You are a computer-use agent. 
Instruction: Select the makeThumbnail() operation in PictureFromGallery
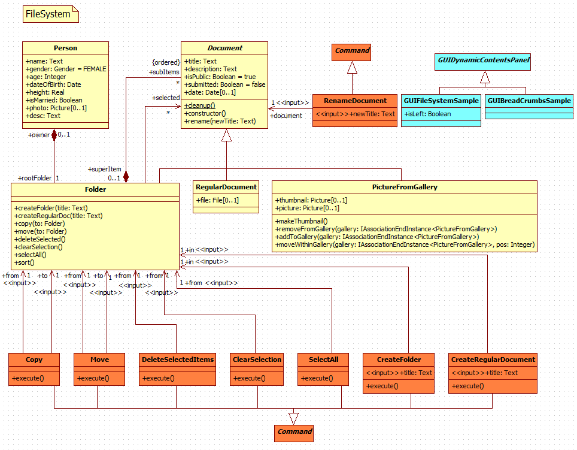[x=301, y=221]
